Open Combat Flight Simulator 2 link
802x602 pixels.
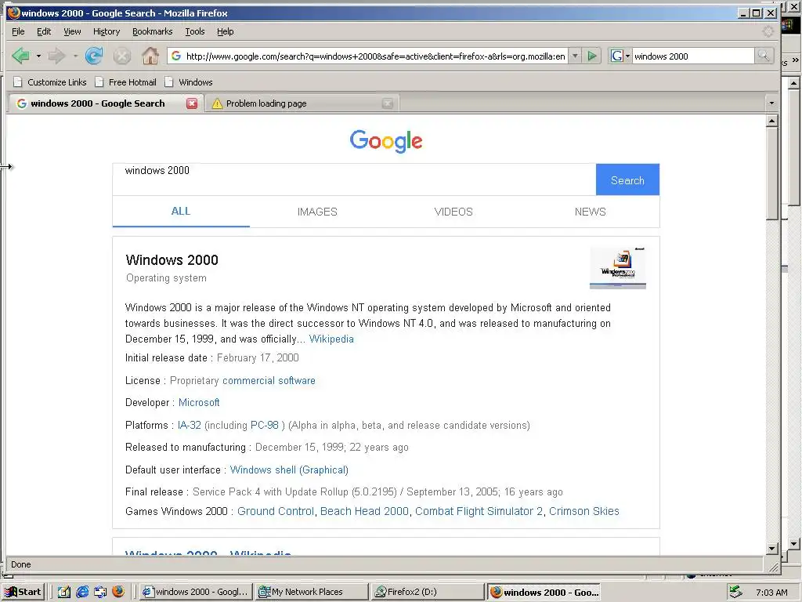pyautogui.click(x=479, y=511)
